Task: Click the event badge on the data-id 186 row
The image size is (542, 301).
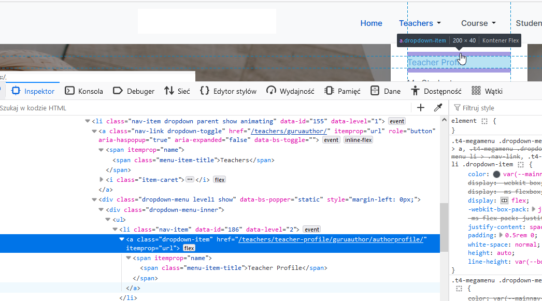Action: click(x=312, y=229)
